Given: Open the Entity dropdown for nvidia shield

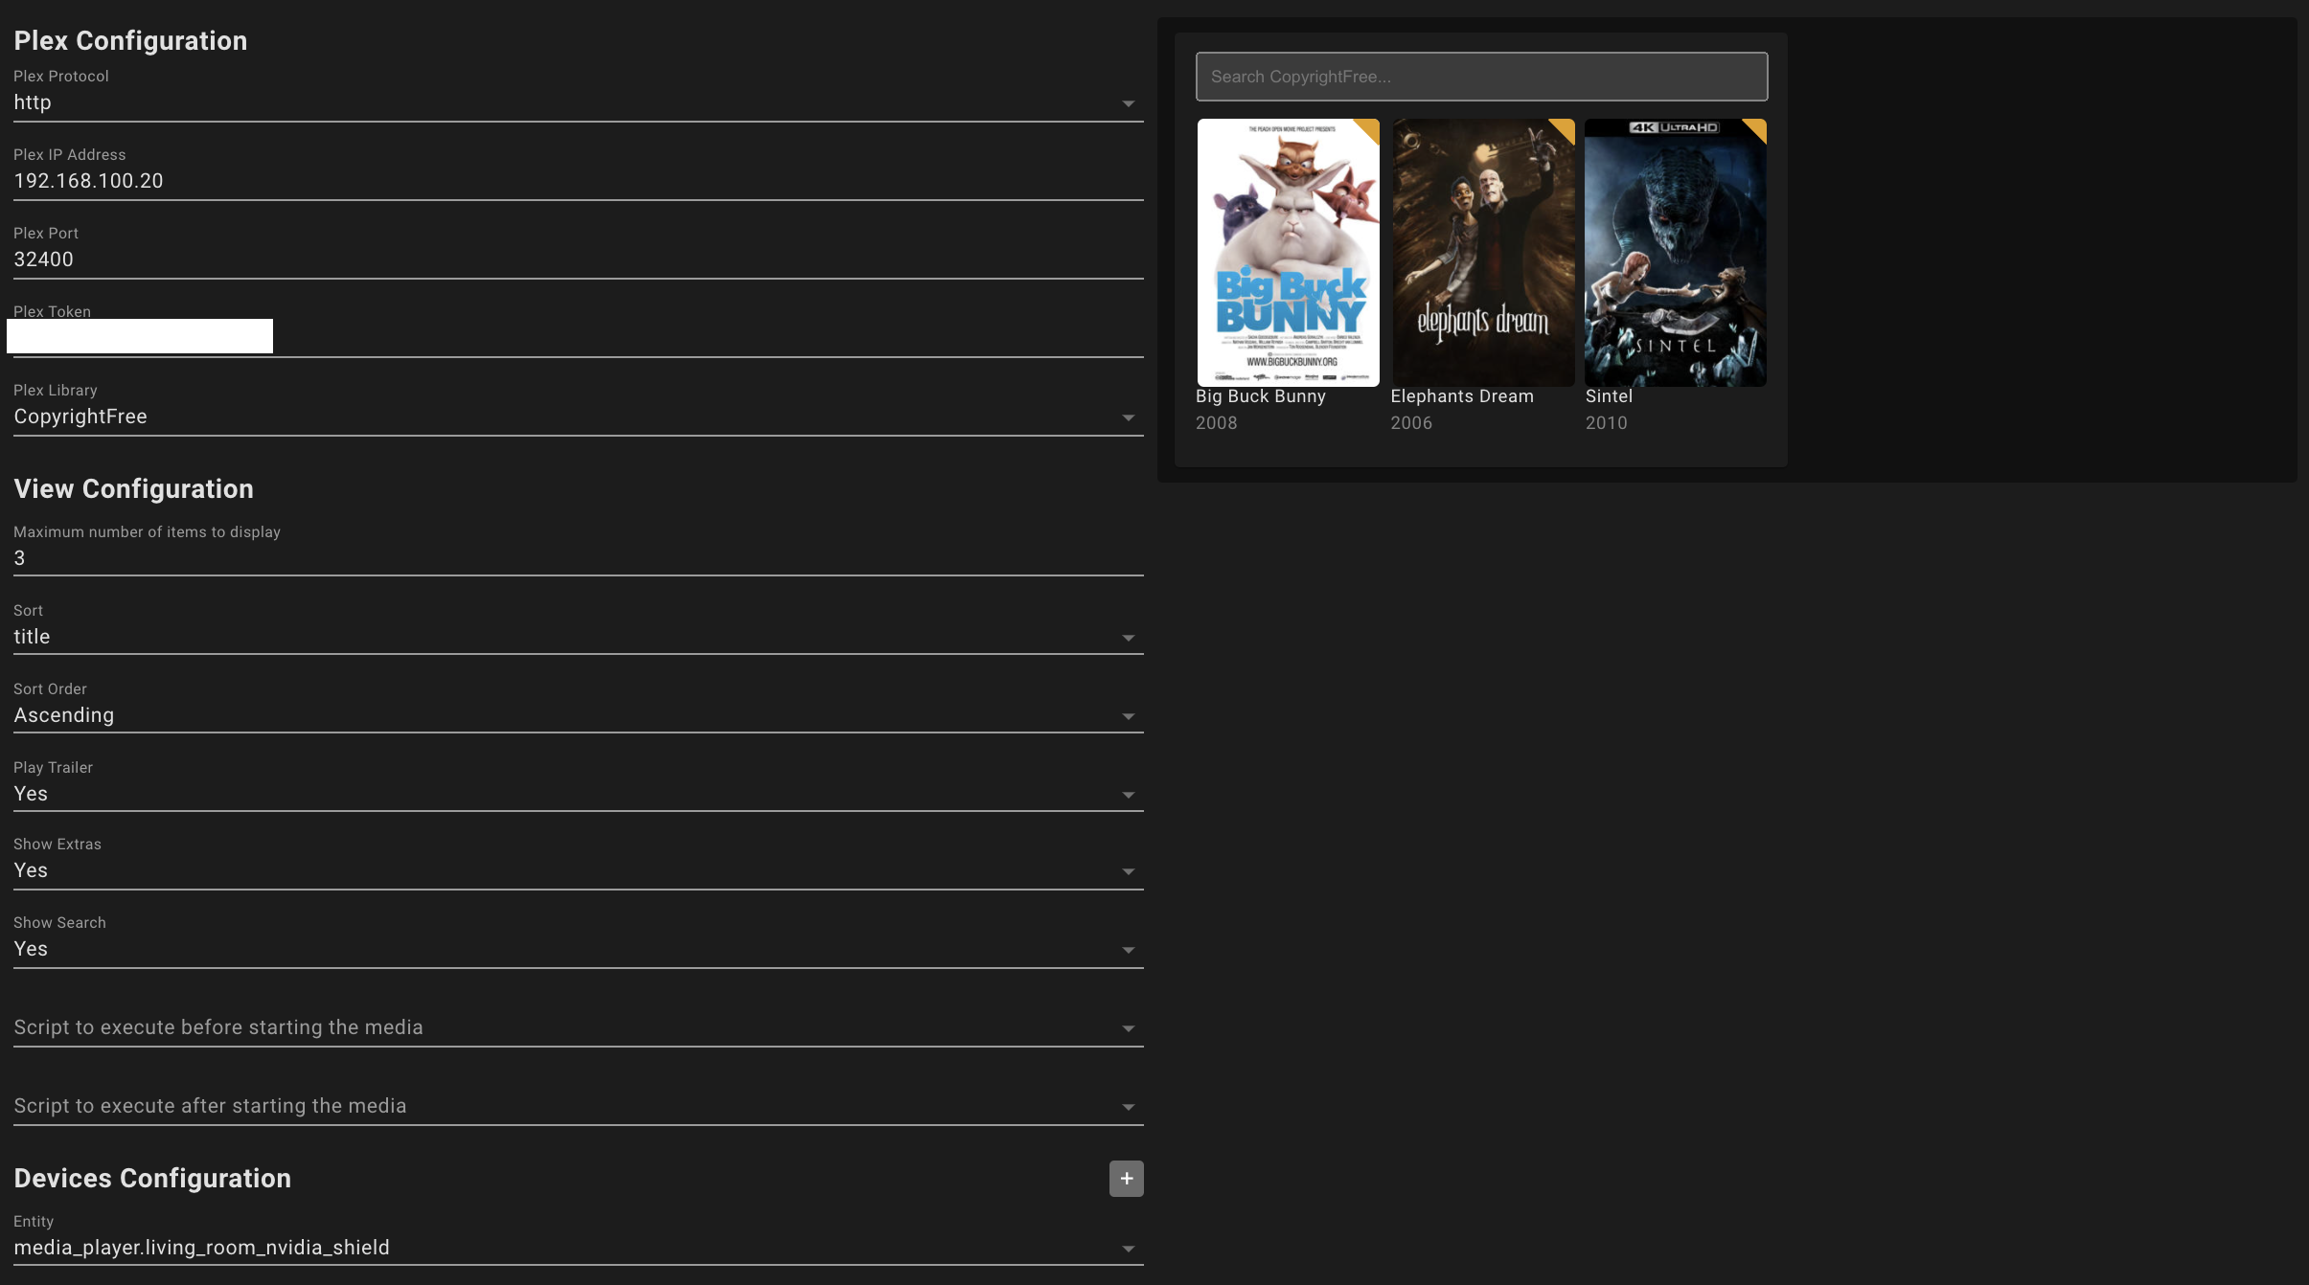Looking at the screenshot, I should click(579, 1238).
